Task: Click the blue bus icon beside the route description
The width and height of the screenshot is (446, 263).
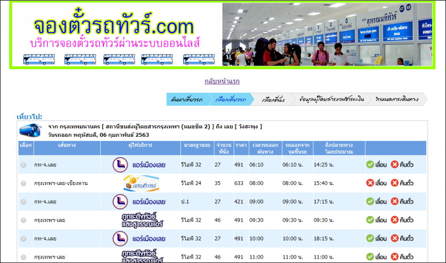Action: pyautogui.click(x=30, y=131)
